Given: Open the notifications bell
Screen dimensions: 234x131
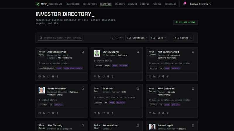Looking at the screenshot, I should 184,4.
